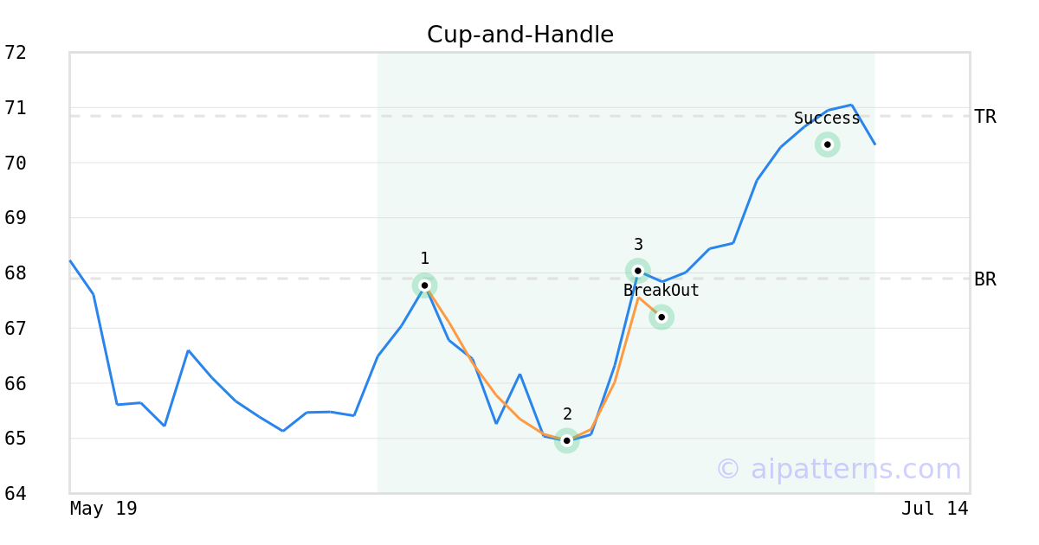Click the 70 y-axis price label

pos(16,163)
